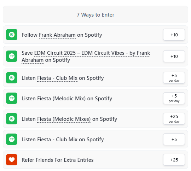Image resolution: width=191 pixels, height=171 pixels.
Task: Open the underlined Fiesta (Melodic Mixes) link
Action: [64, 119]
